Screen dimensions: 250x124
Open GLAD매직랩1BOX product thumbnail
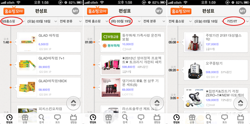click(x=27, y=88)
